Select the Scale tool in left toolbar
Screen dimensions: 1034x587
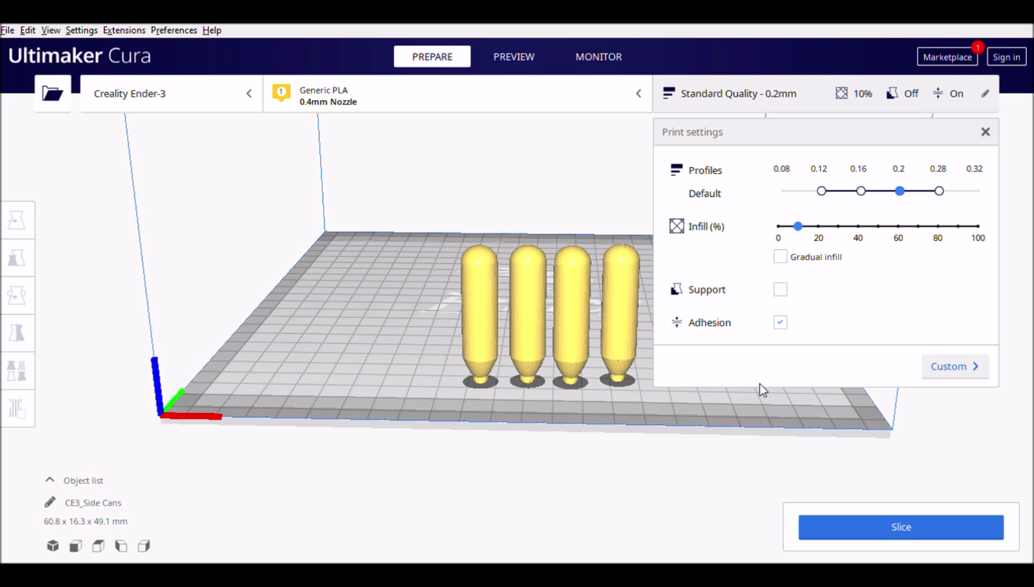pyautogui.click(x=17, y=258)
